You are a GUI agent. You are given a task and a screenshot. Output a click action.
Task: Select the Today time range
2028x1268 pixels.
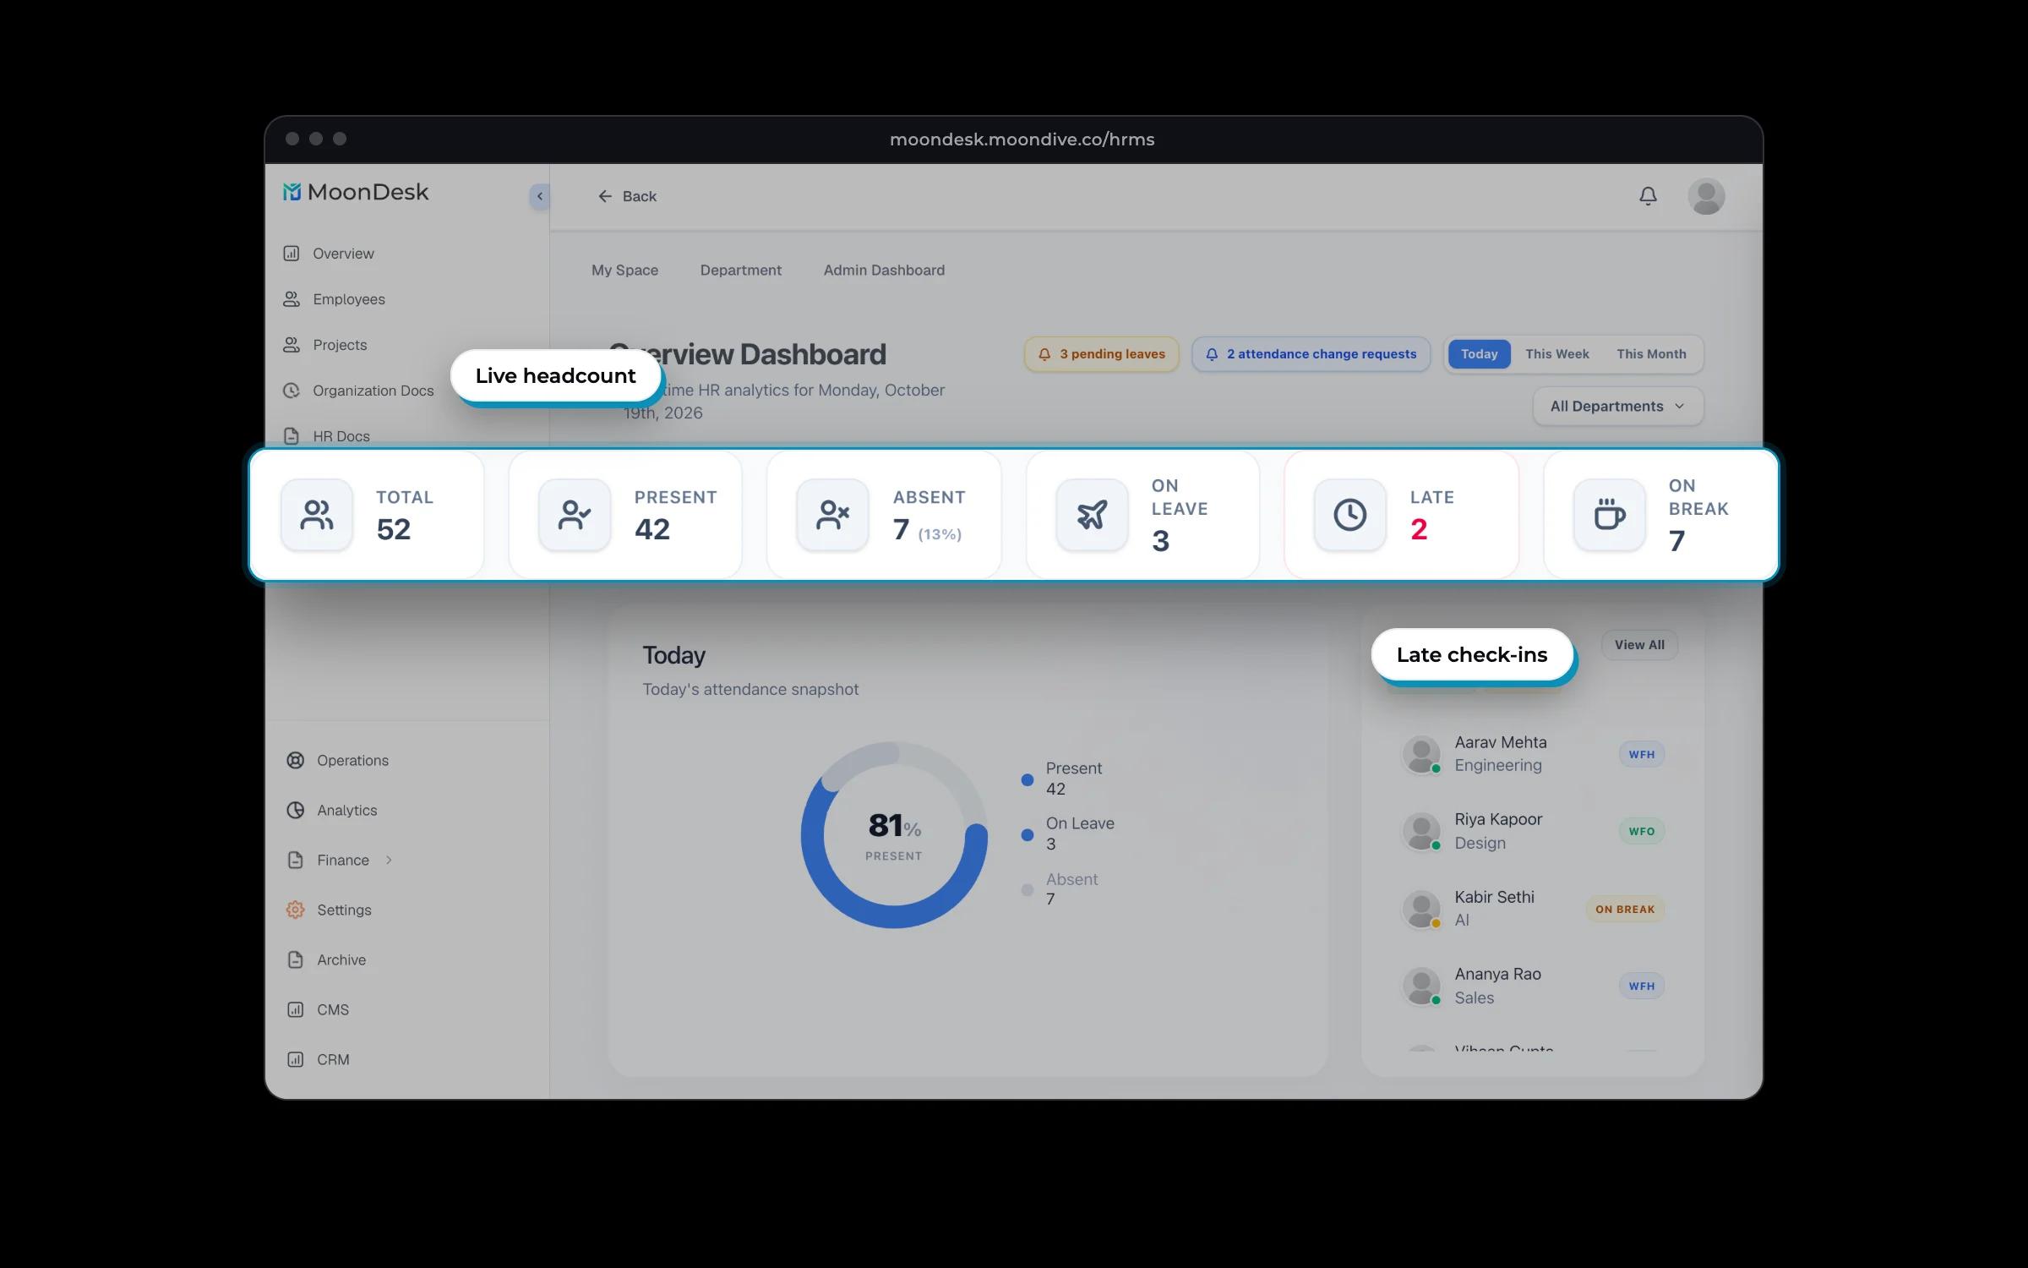click(1479, 354)
